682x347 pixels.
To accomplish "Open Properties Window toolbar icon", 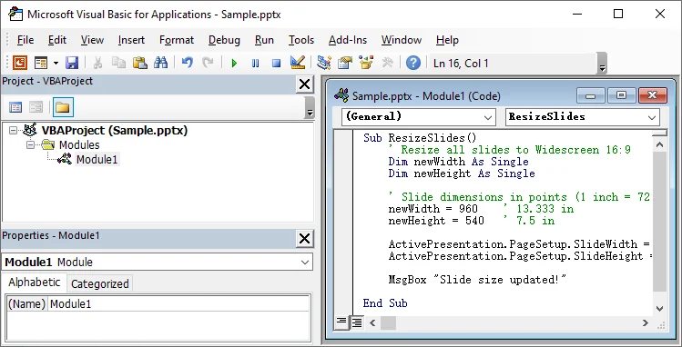I will [x=344, y=63].
